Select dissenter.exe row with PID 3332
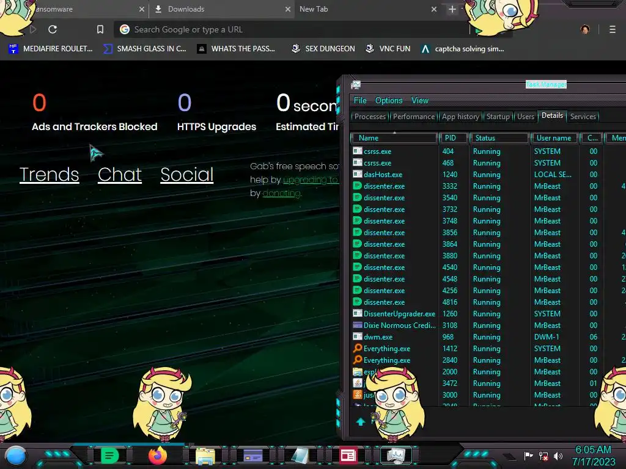 point(487,186)
